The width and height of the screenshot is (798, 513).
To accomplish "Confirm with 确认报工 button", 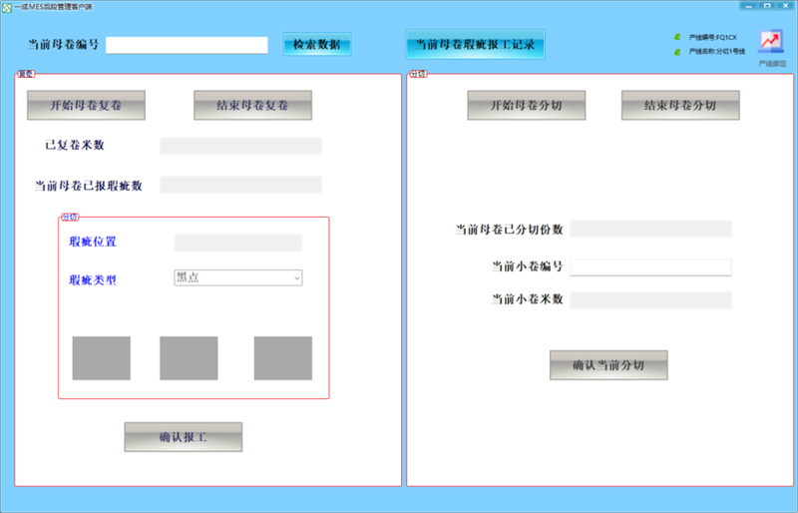I will [x=183, y=436].
